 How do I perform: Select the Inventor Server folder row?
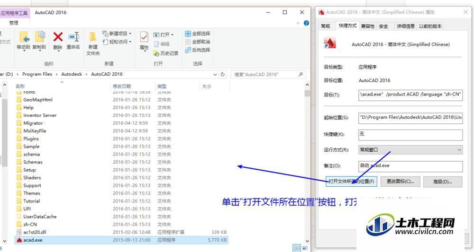tap(122, 115)
